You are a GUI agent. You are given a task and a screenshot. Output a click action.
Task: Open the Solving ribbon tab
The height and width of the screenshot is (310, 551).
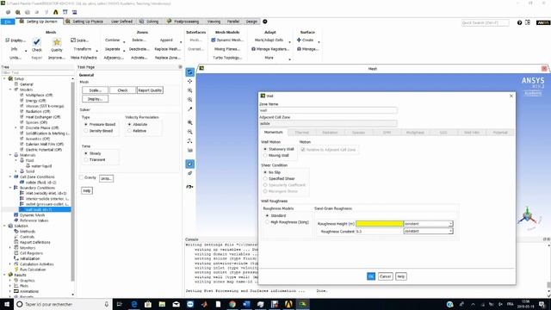[149, 22]
